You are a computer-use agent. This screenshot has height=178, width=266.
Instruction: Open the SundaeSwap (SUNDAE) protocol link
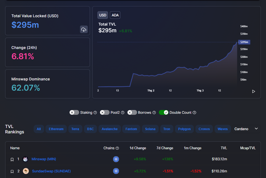(51, 171)
